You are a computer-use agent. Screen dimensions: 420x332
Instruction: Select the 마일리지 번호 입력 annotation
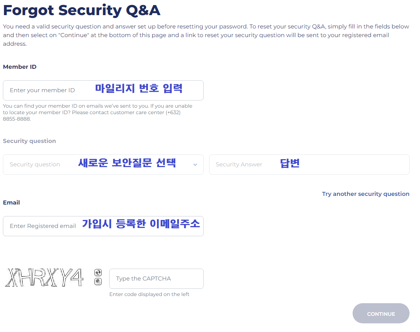click(139, 88)
